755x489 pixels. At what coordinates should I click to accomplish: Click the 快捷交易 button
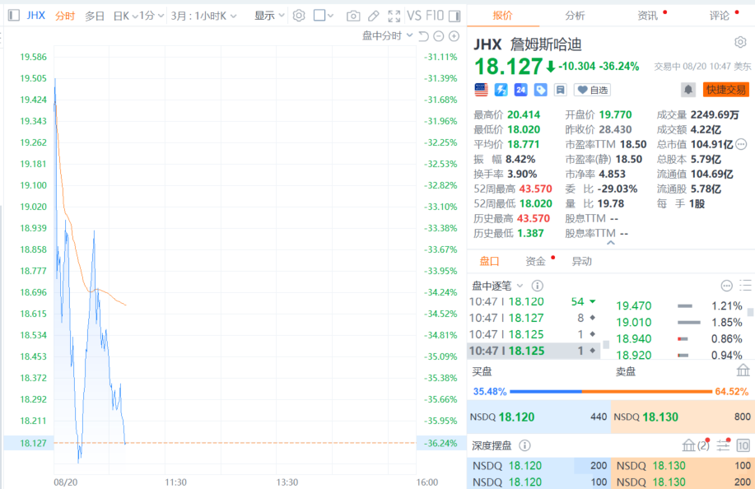(726, 90)
